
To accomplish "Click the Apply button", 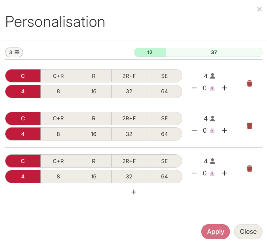I will tap(215, 232).
